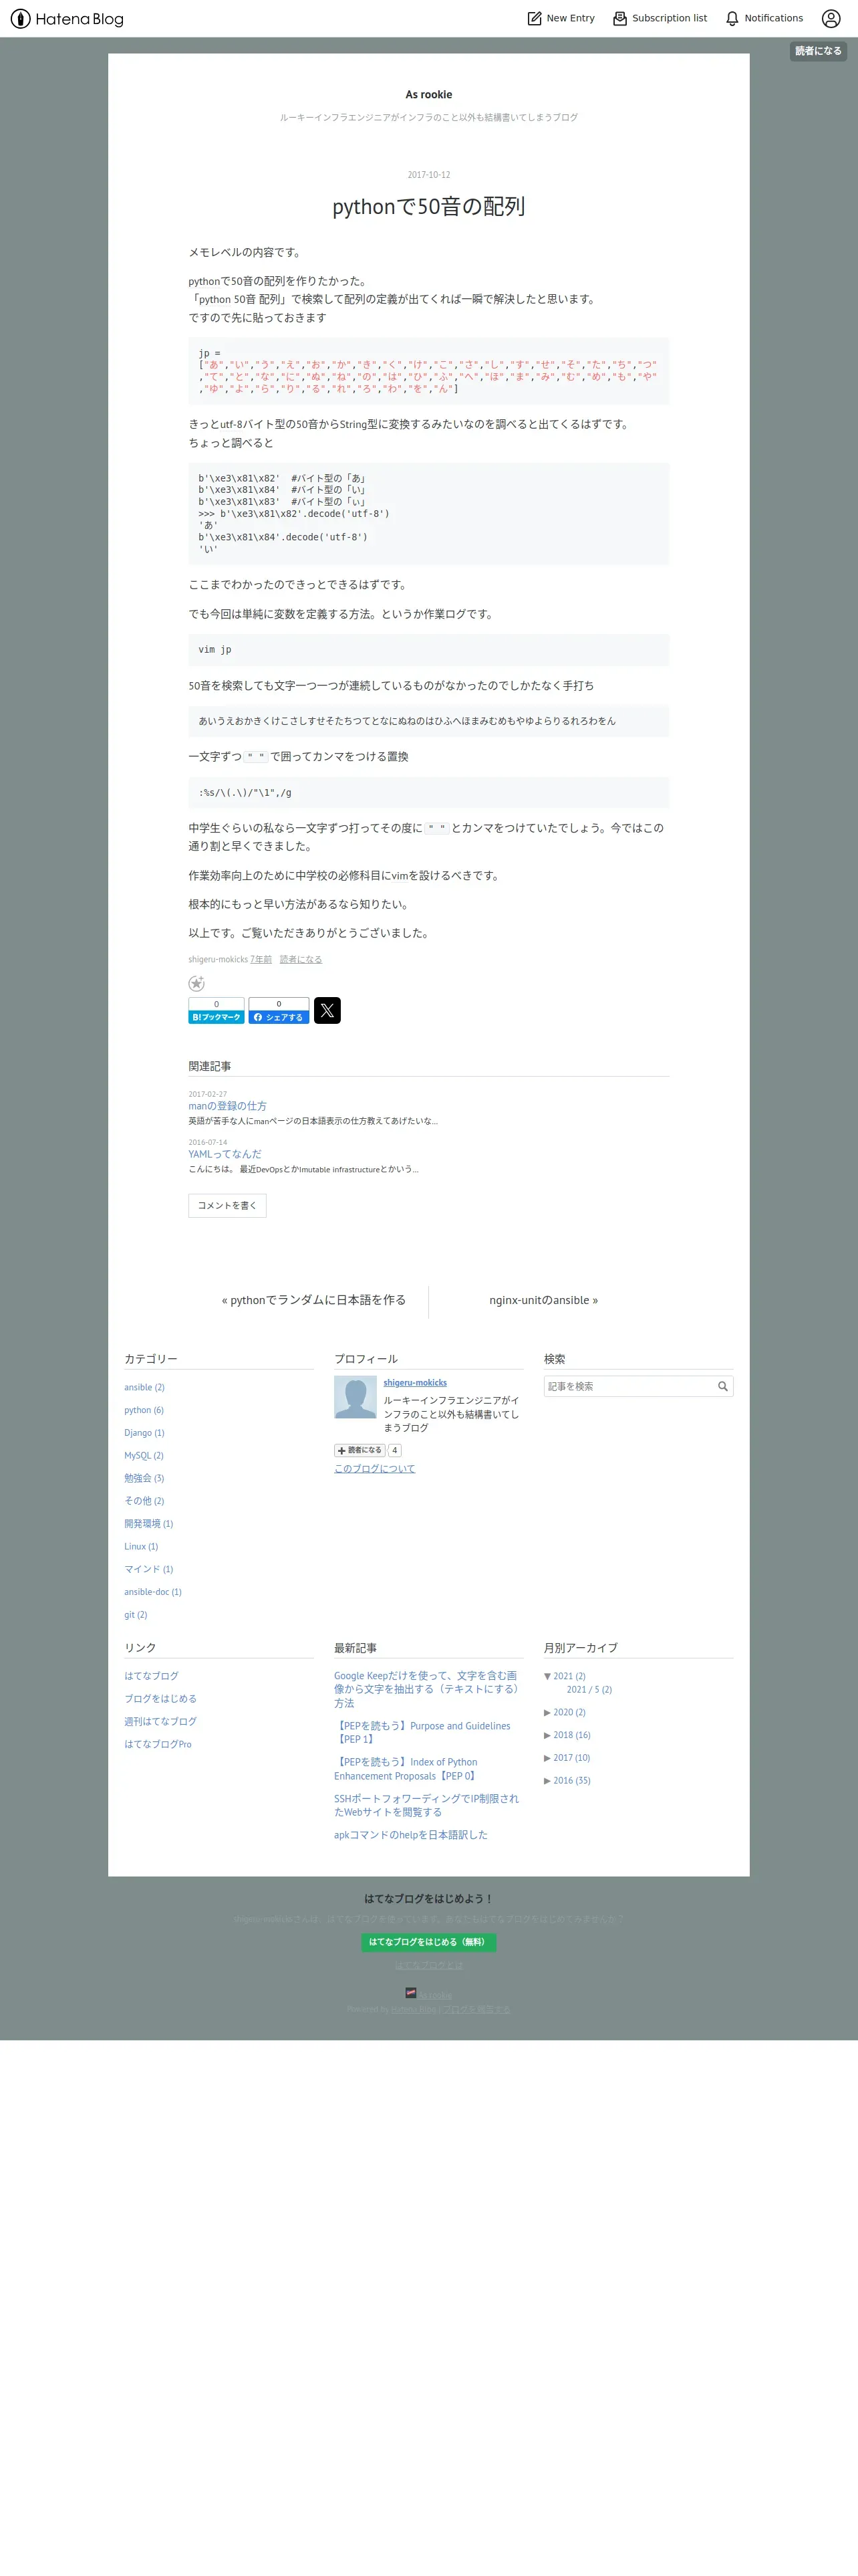This screenshot has height=2576, width=858.
Task: Expand the 2016 archive triangle
Action: 547,1781
